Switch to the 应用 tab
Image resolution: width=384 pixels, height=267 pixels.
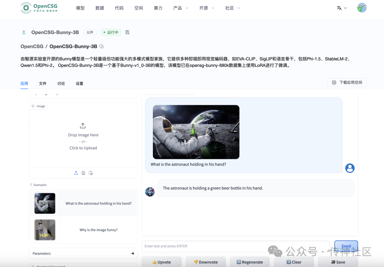(x=24, y=84)
